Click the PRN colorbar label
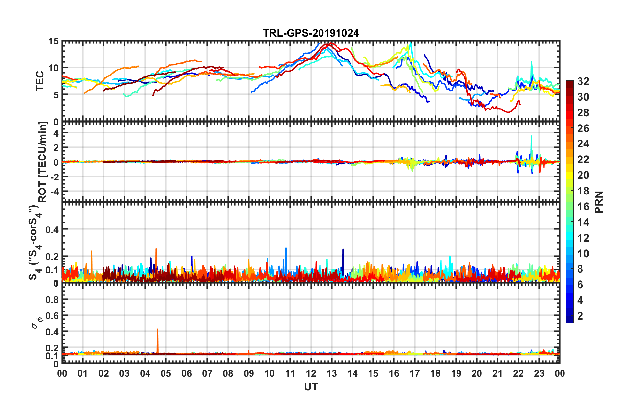This screenshot has height=404, width=622. 599,202
